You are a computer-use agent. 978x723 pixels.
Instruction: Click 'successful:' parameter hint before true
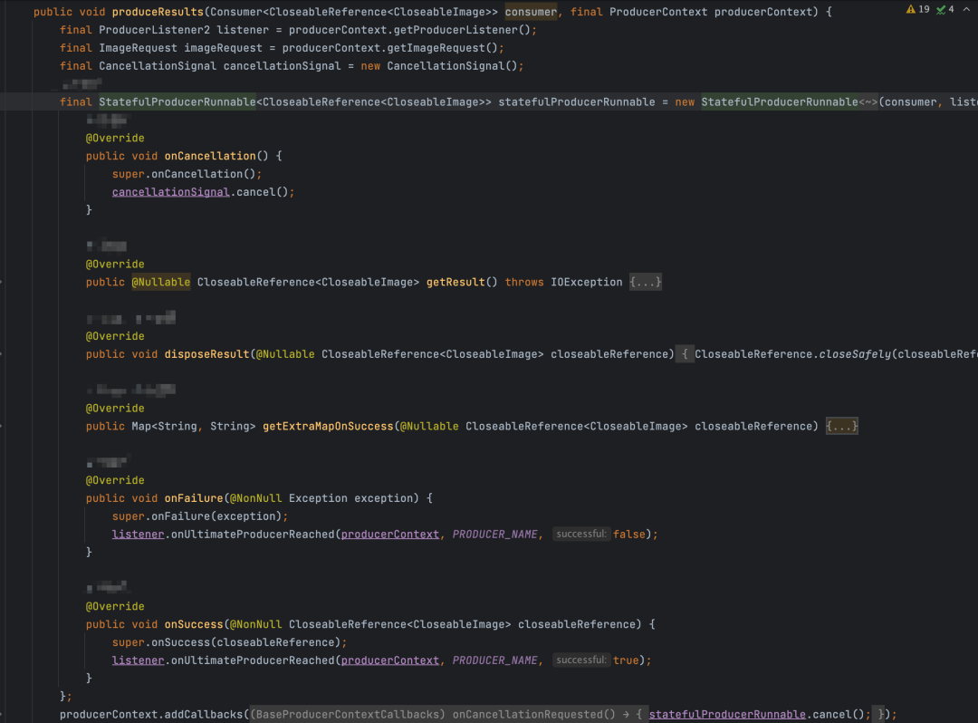point(580,660)
